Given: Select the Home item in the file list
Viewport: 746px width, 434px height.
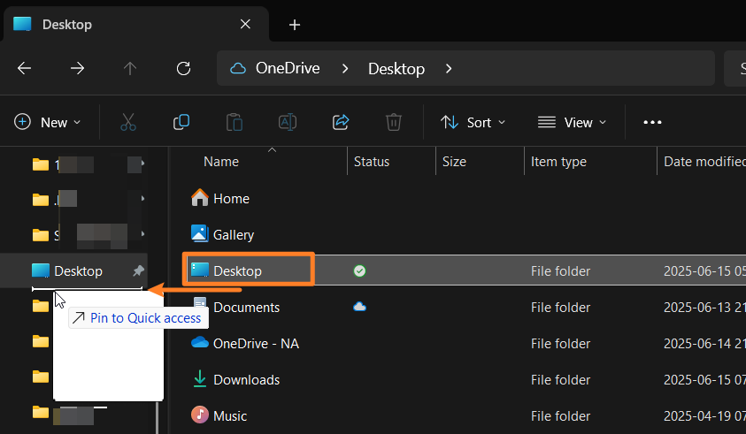Looking at the screenshot, I should [x=231, y=199].
